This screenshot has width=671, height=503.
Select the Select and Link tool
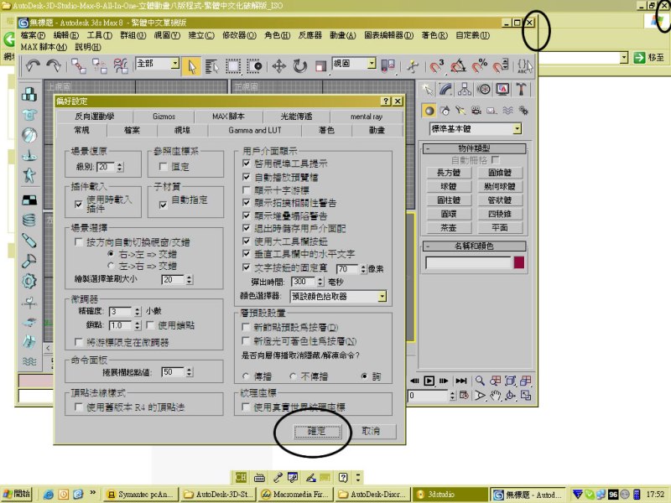[79, 66]
